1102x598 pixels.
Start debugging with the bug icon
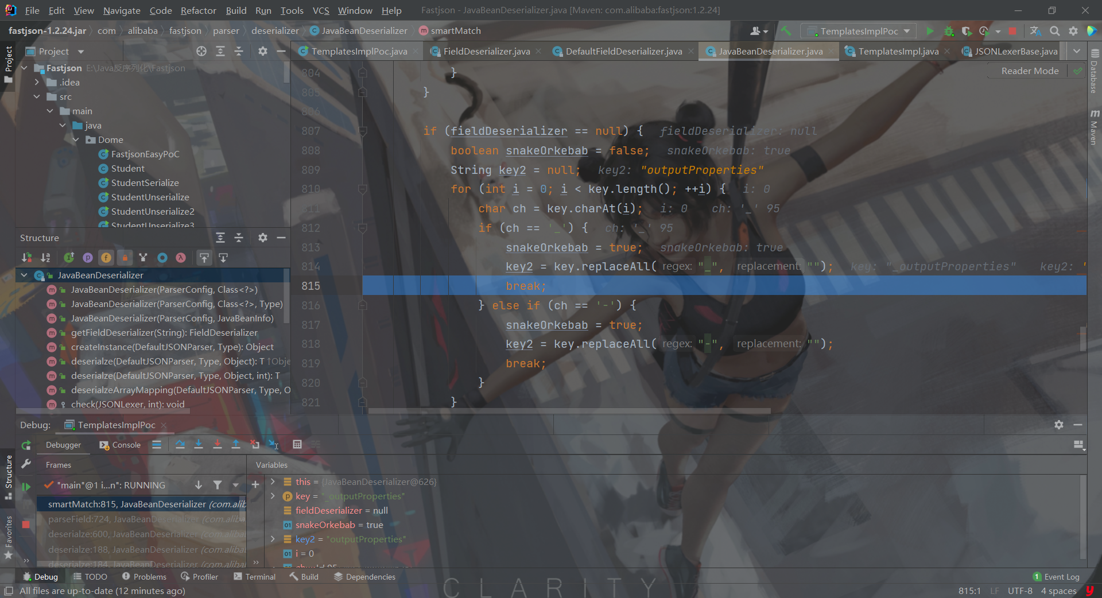tap(949, 31)
